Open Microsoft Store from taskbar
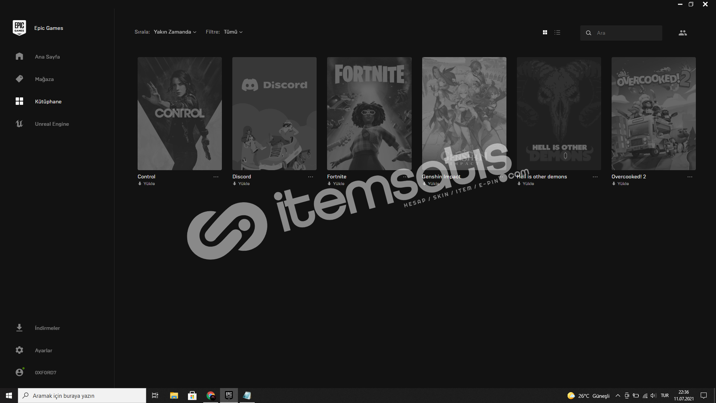This screenshot has height=403, width=716. 192,396
